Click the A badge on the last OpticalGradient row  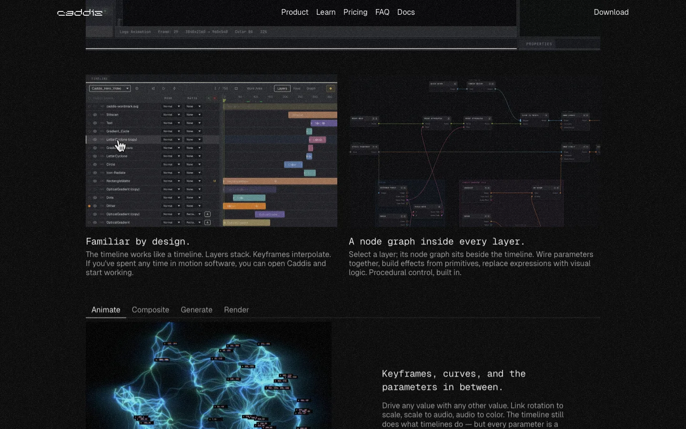(x=207, y=223)
